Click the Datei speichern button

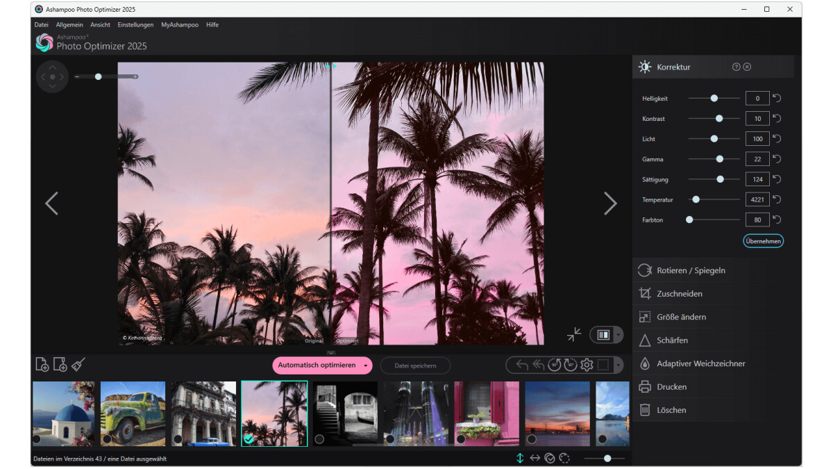(x=415, y=365)
